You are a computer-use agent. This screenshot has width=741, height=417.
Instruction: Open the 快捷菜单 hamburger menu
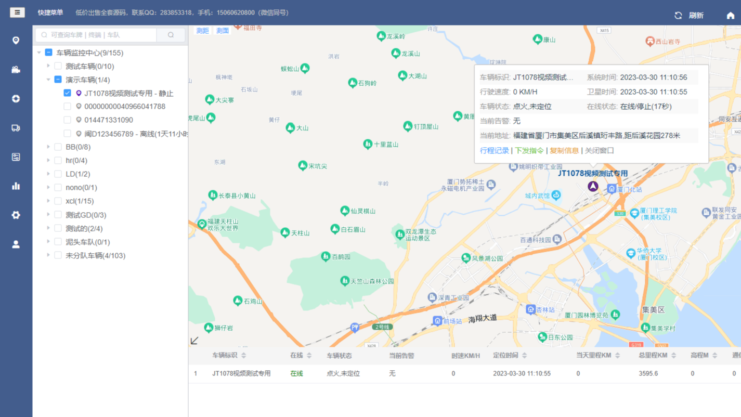(17, 12)
